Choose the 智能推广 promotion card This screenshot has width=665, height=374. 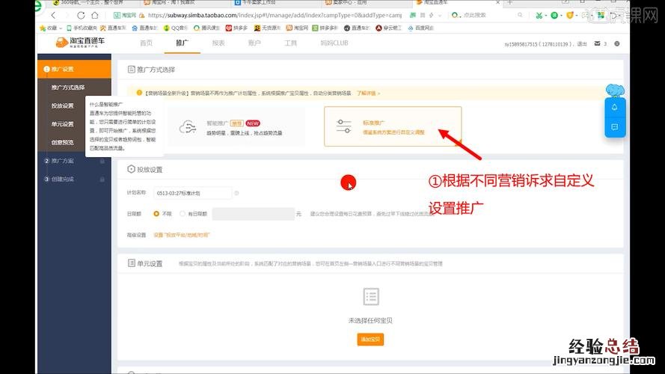(x=236, y=127)
